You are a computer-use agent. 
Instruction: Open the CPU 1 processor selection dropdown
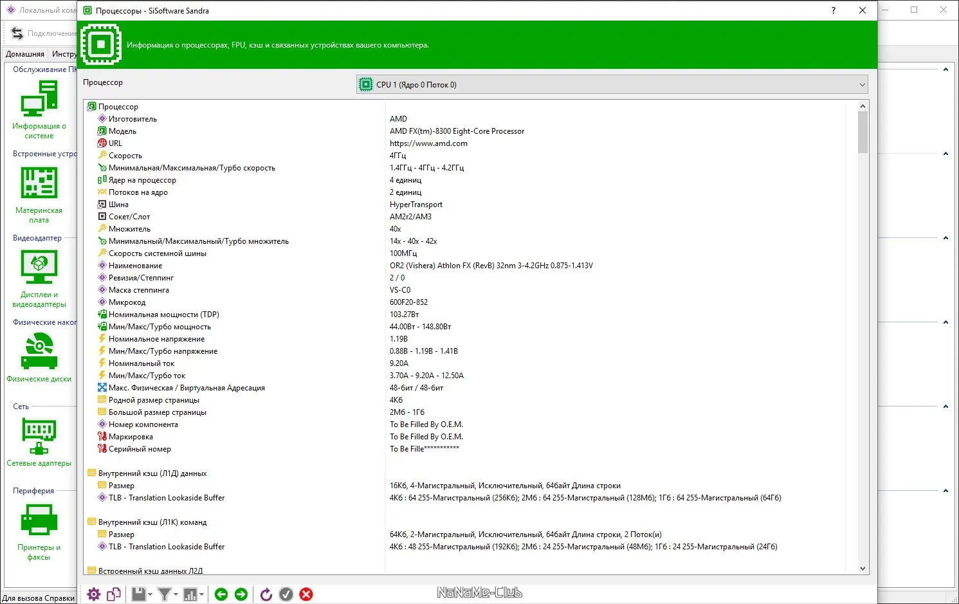(x=612, y=84)
